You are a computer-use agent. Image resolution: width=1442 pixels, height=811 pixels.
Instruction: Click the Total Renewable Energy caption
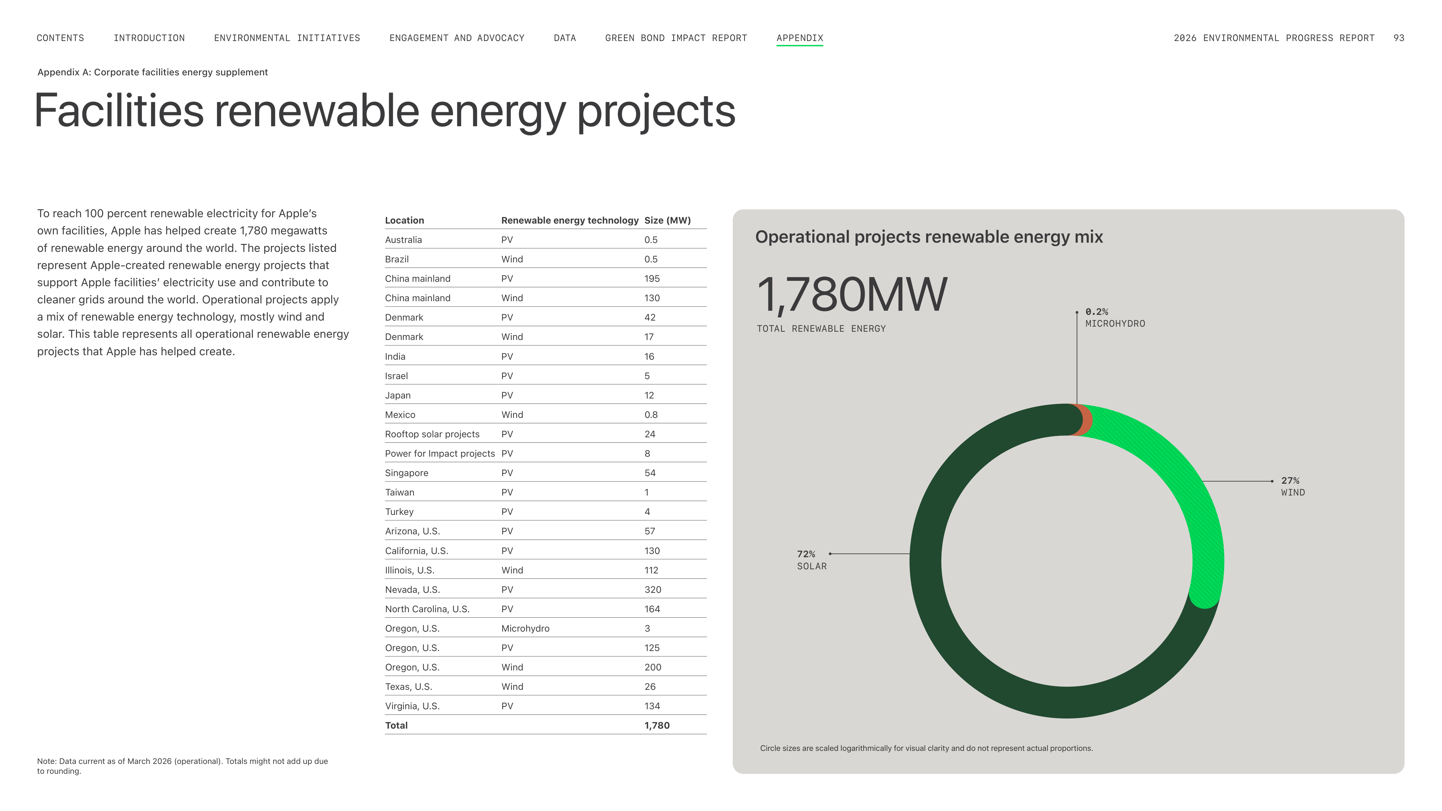click(x=821, y=329)
